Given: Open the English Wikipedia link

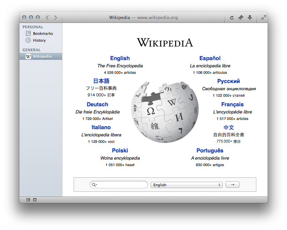Looking at the screenshot, I should 120,58.
